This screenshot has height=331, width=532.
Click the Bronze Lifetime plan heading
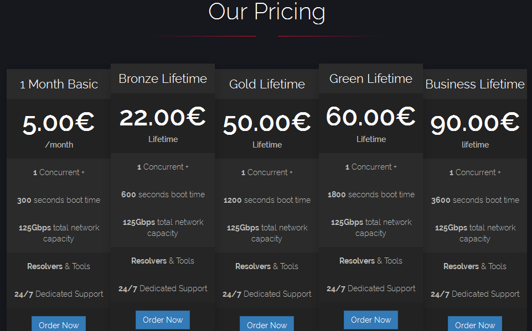click(163, 78)
